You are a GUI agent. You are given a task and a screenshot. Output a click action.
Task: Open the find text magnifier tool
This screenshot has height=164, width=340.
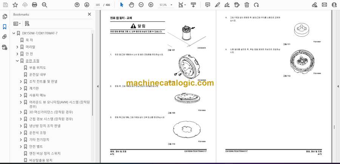tap(45, 5)
